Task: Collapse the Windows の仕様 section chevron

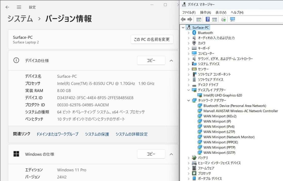Action: coord(171,154)
